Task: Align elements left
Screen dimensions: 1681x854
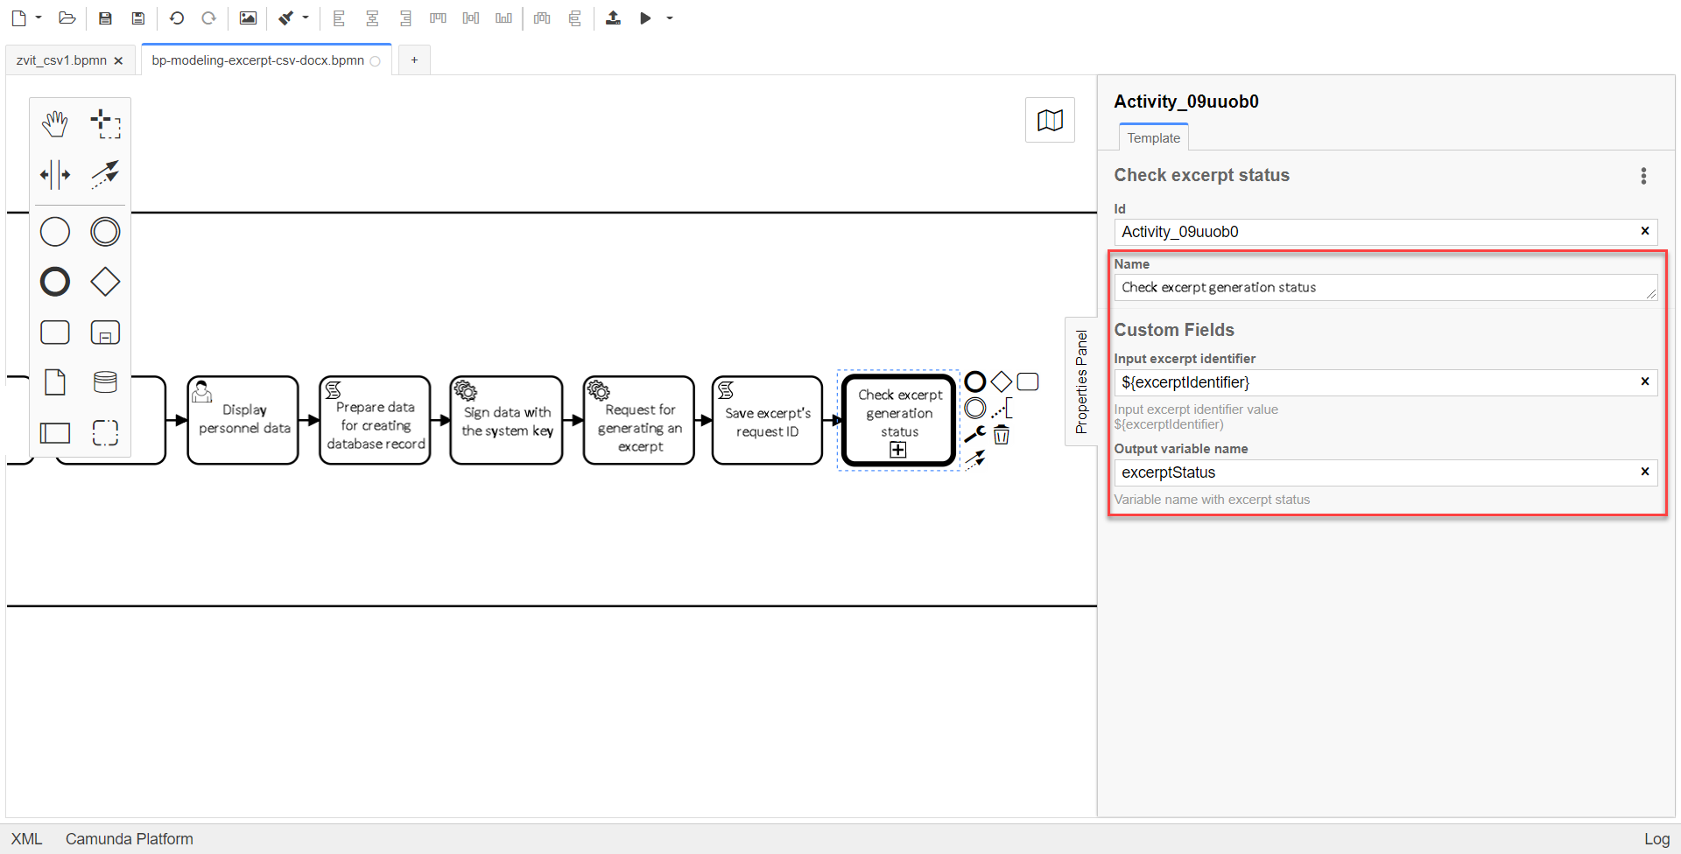Action: (340, 17)
